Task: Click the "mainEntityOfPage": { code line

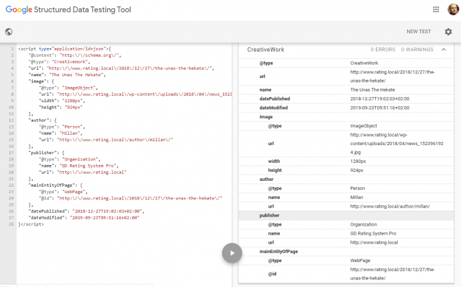Action: click(x=56, y=185)
